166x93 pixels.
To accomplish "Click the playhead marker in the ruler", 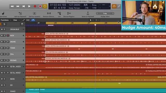I will pos(95,25).
